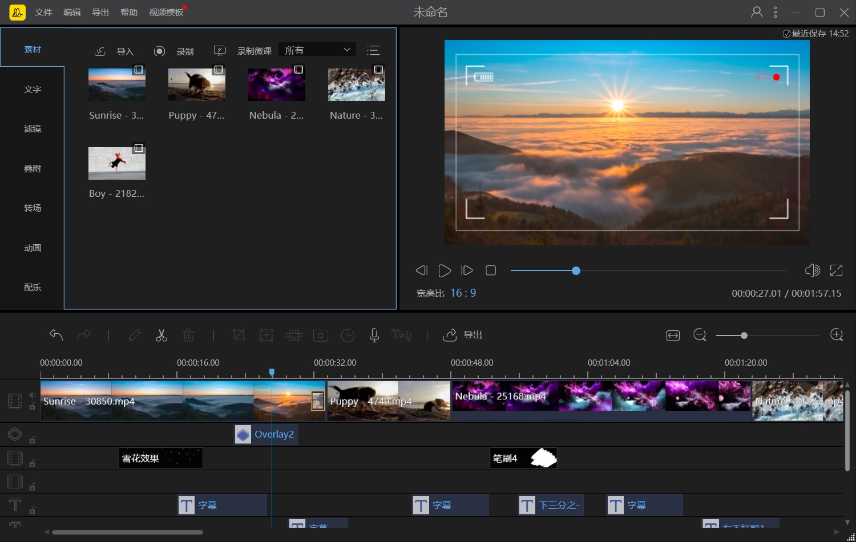856x542 pixels.
Task: Click the preview volume speaker icon
Action: pyautogui.click(x=812, y=270)
